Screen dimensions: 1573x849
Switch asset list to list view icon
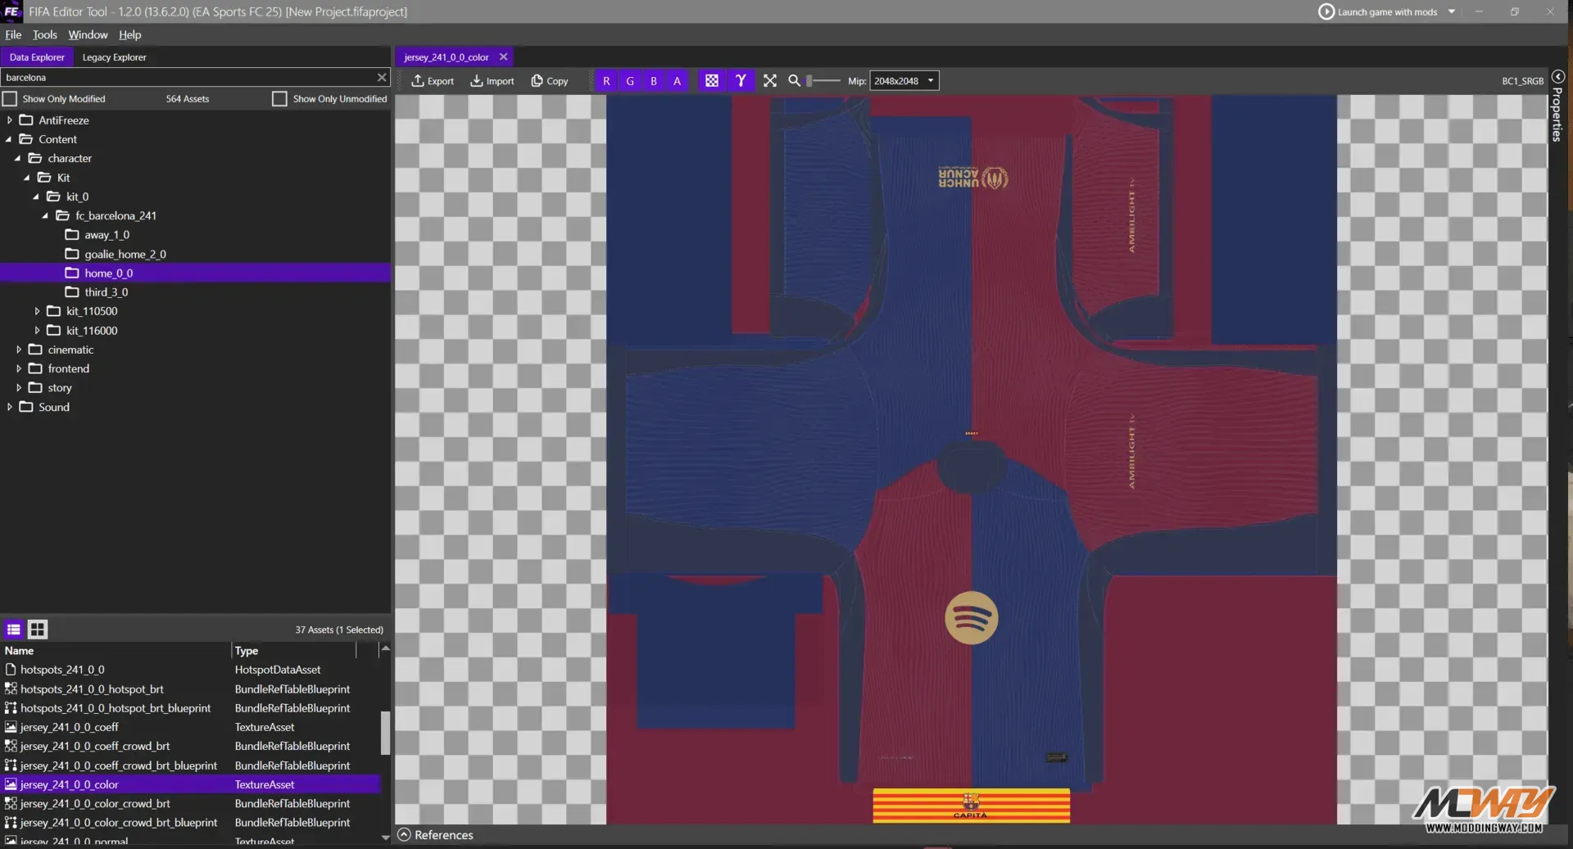(x=14, y=629)
